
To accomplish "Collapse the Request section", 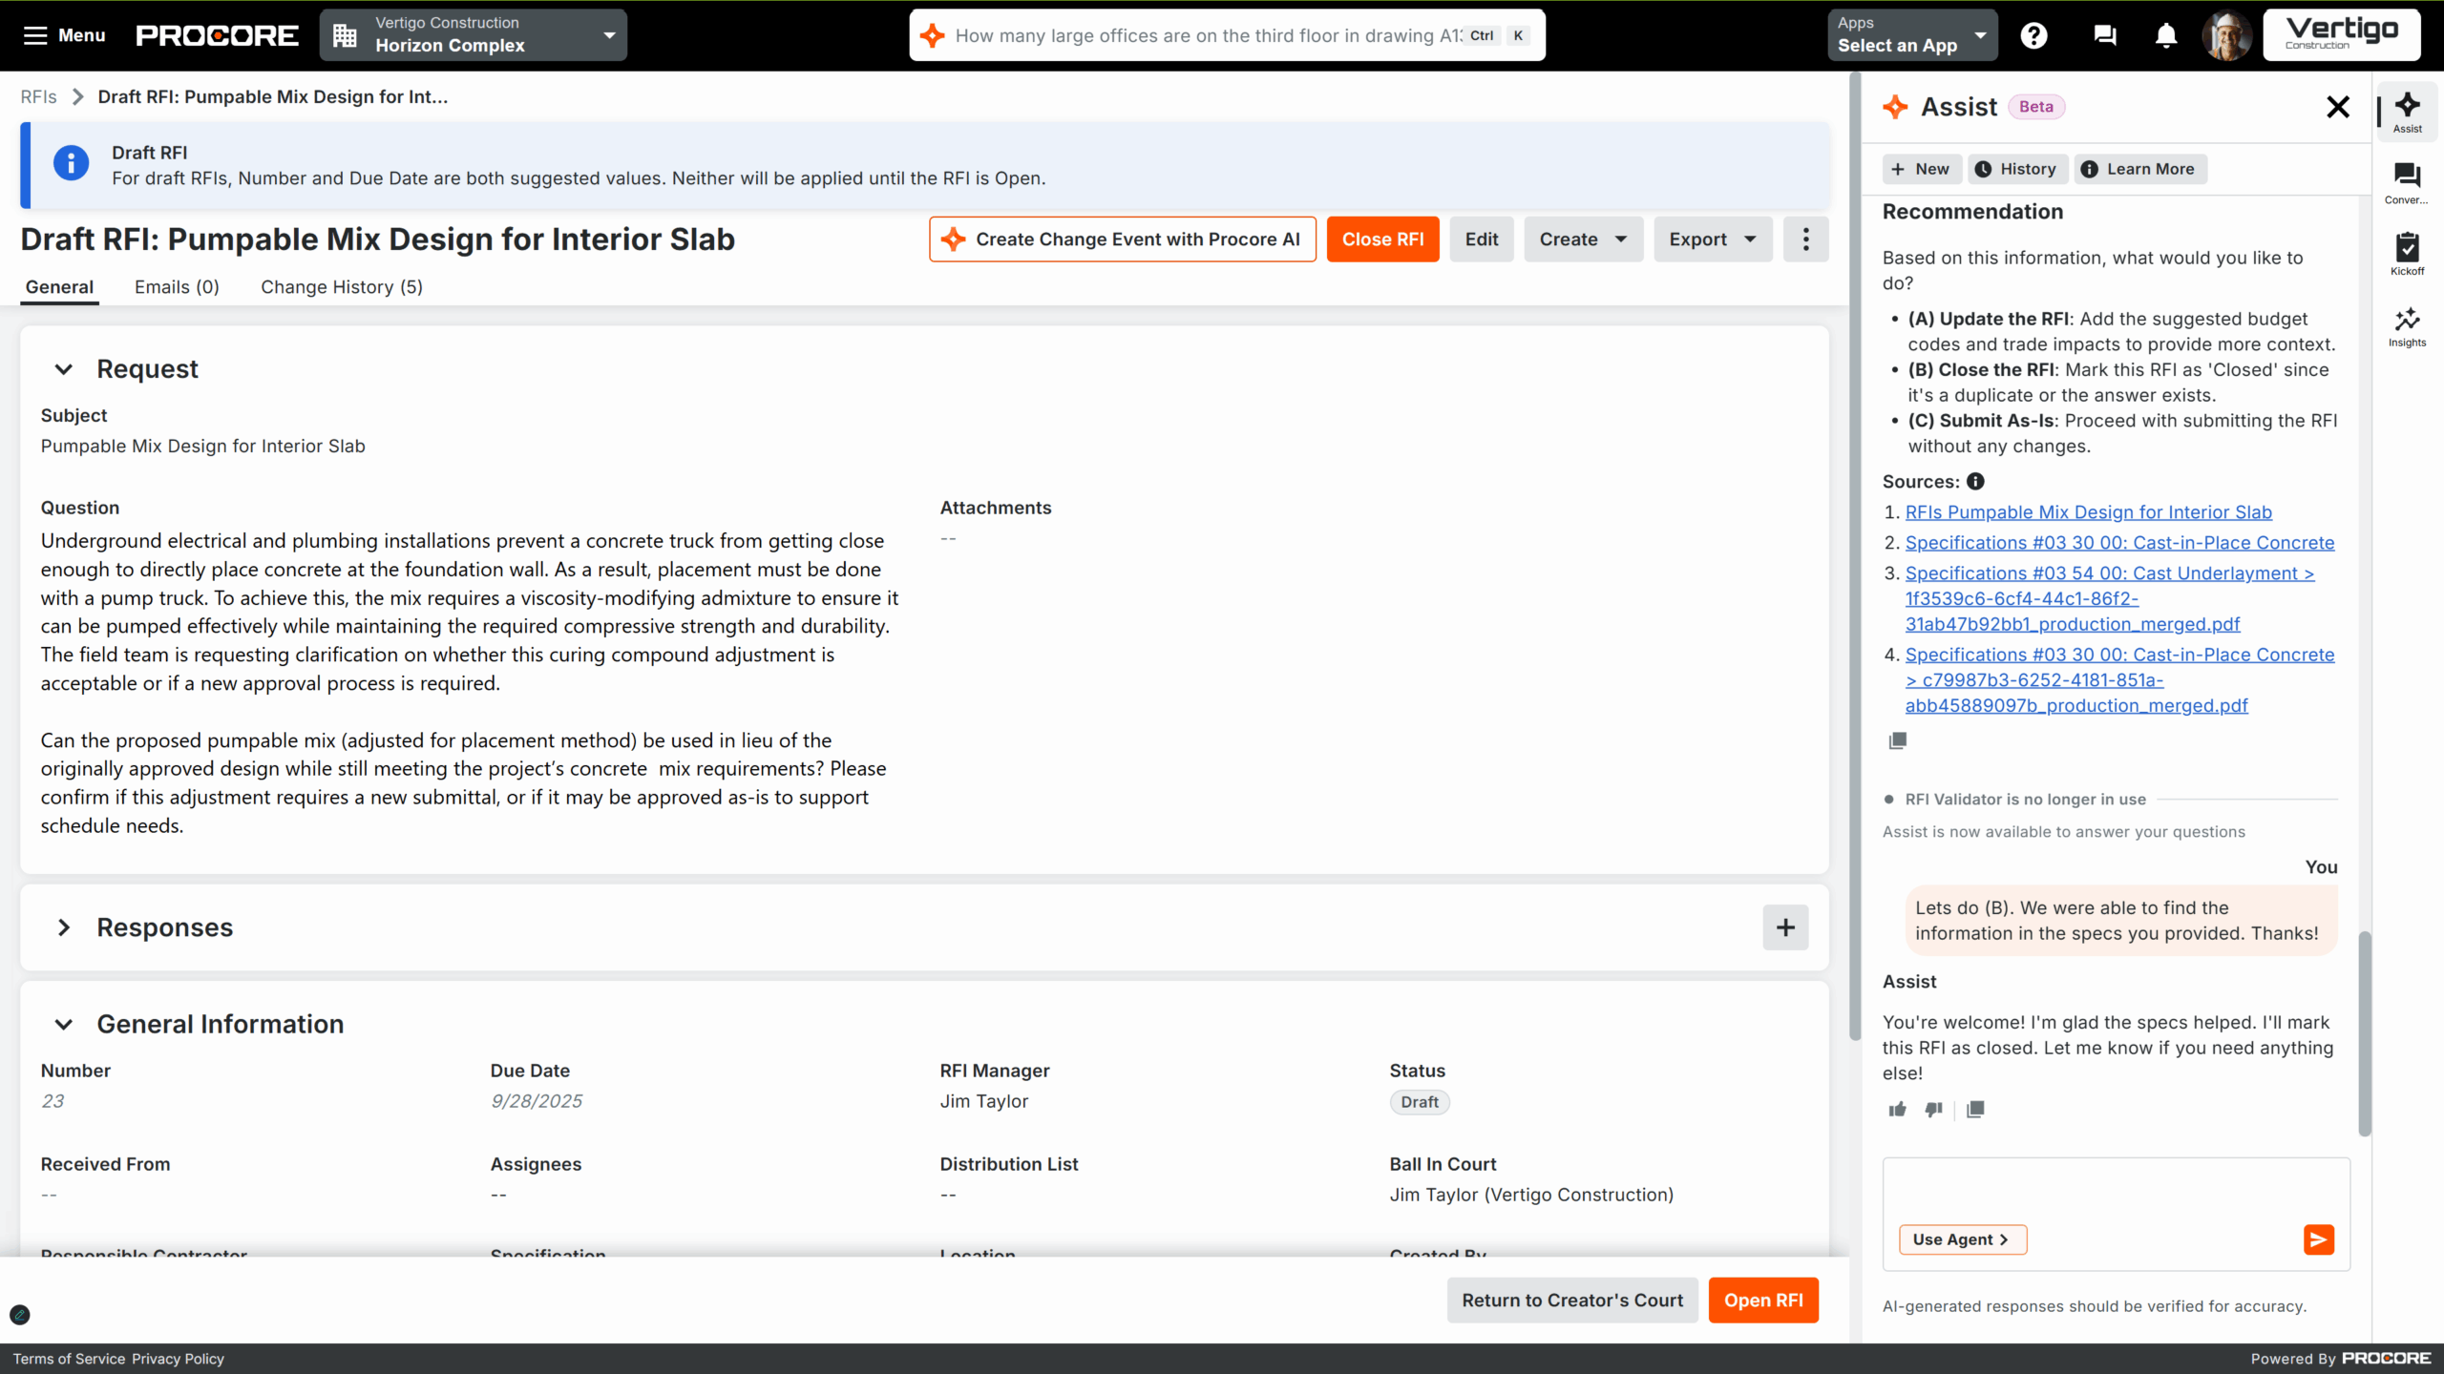I will (x=64, y=369).
